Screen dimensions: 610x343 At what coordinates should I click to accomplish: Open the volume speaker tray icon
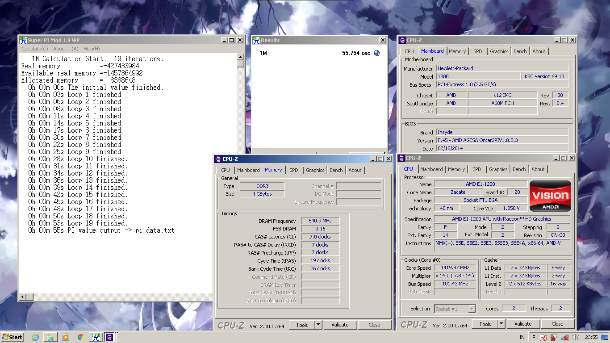click(575, 337)
